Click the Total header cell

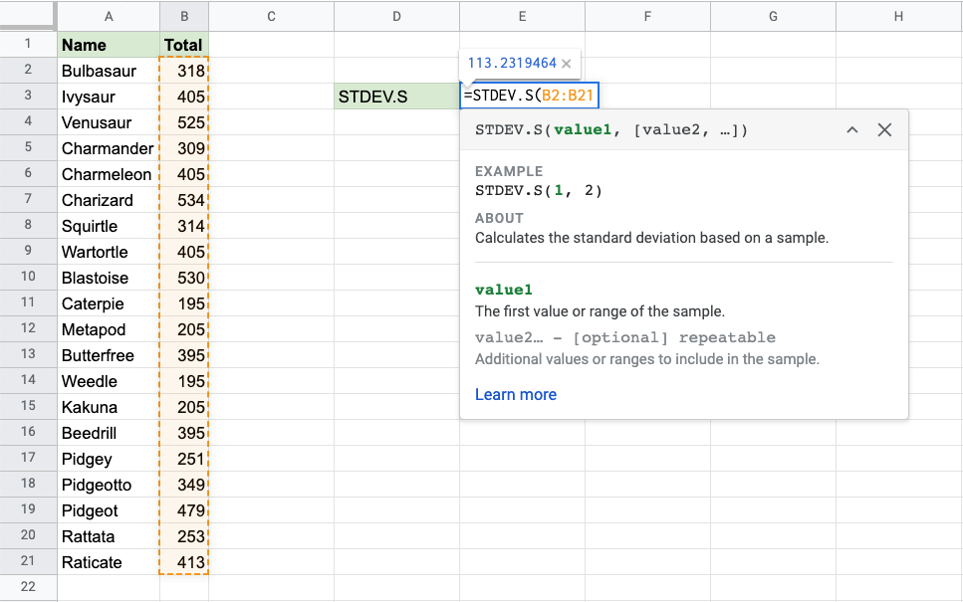183,45
